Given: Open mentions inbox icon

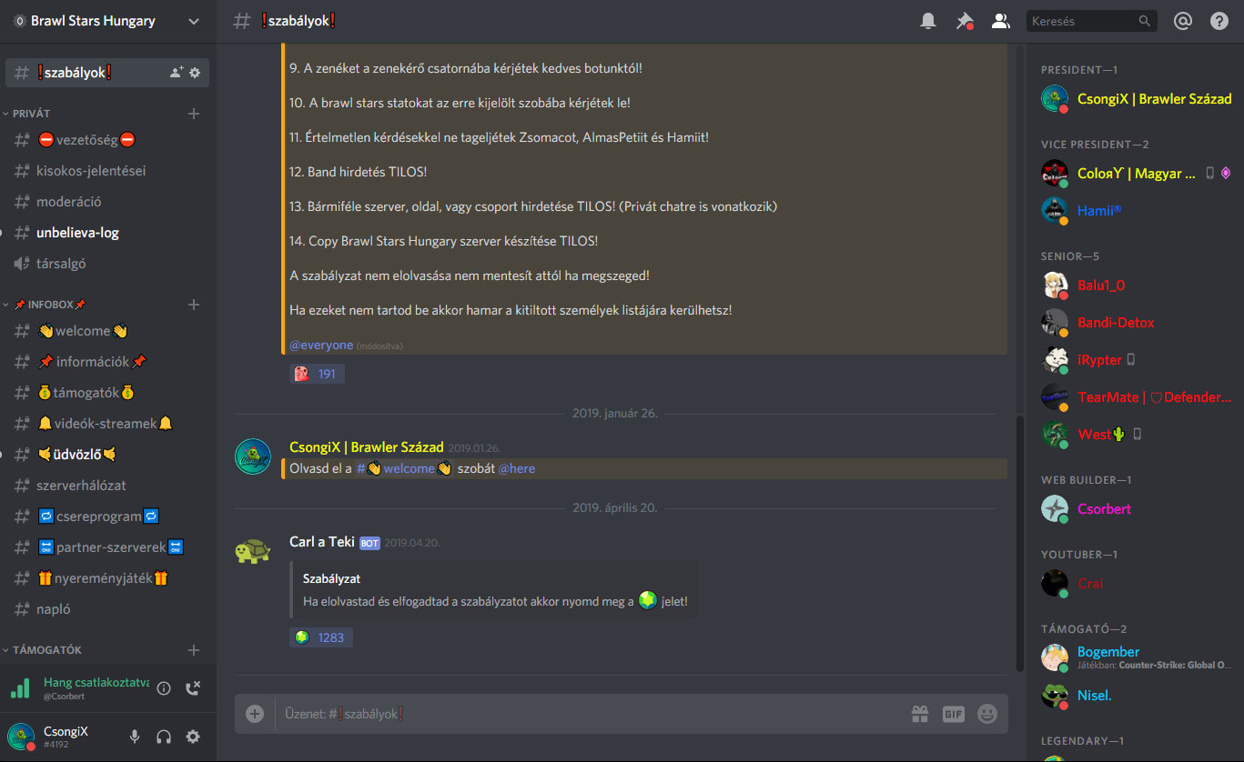Looking at the screenshot, I should pyautogui.click(x=1183, y=21).
